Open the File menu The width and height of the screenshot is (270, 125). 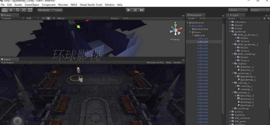point(3,5)
